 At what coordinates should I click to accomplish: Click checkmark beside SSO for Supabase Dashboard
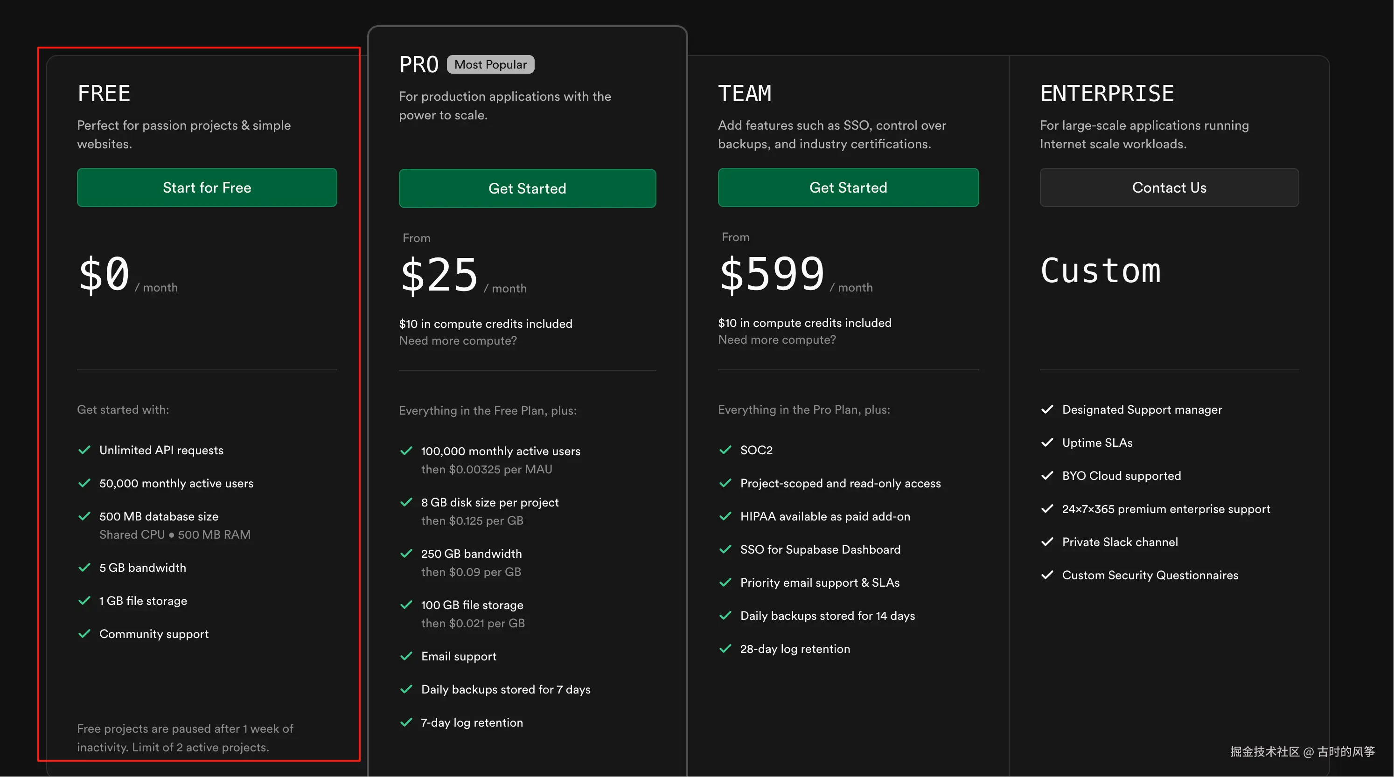pos(725,549)
